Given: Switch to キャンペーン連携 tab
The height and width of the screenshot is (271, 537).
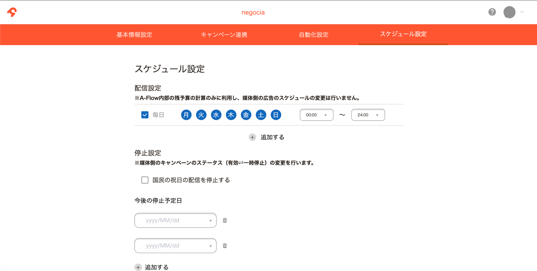Looking at the screenshot, I should point(224,35).
